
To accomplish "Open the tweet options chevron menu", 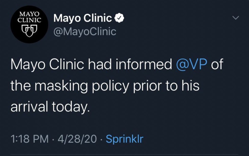I will click(x=236, y=18).
